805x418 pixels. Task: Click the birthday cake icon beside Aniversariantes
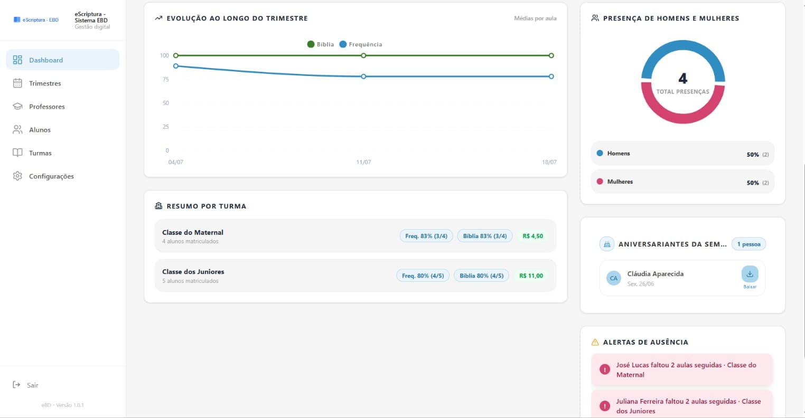(607, 244)
